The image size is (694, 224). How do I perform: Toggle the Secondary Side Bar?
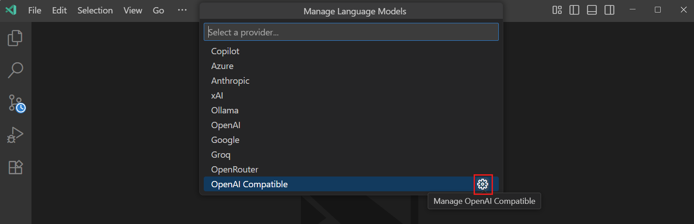coord(609,10)
